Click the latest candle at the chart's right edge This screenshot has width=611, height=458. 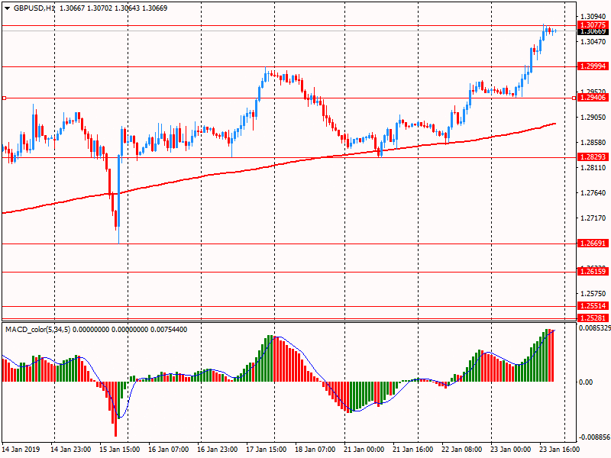coord(555,31)
